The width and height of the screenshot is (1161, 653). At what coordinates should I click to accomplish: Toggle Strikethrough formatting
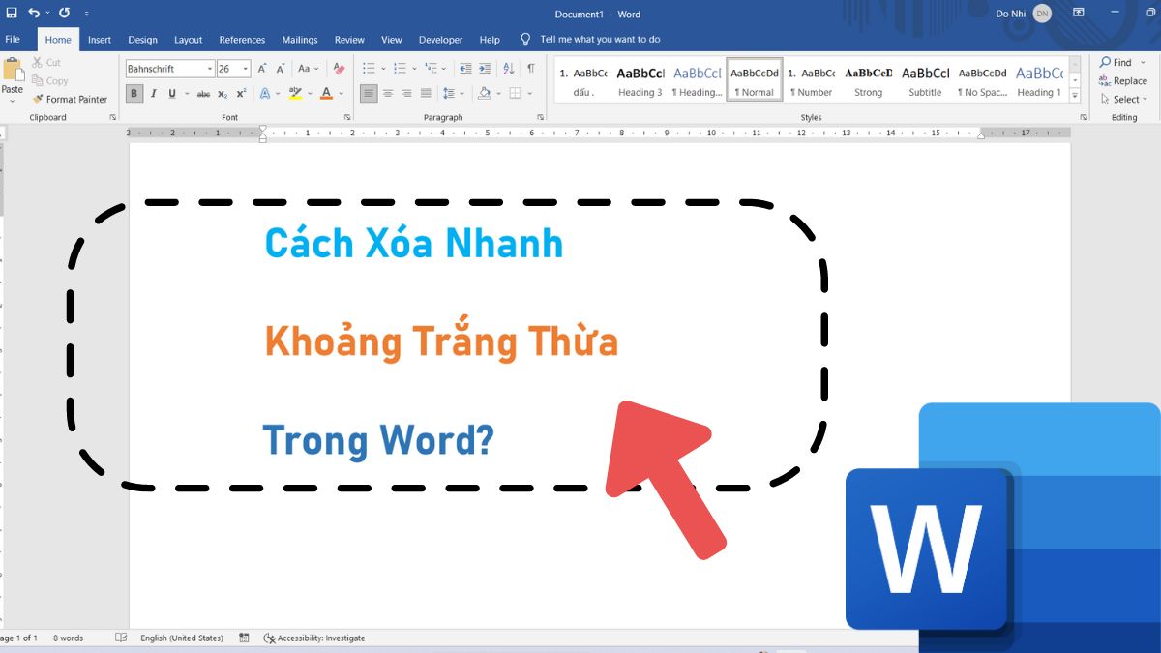(203, 94)
